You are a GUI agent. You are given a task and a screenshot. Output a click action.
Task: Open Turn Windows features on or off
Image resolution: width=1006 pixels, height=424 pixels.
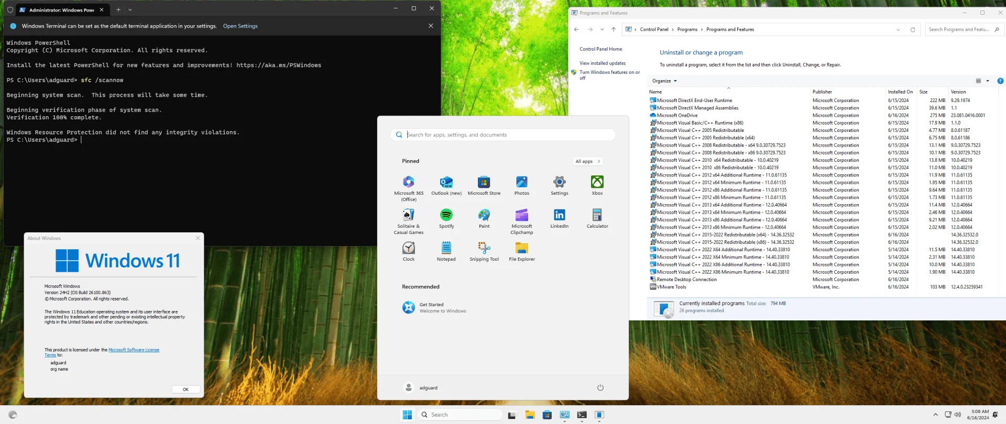pos(609,75)
